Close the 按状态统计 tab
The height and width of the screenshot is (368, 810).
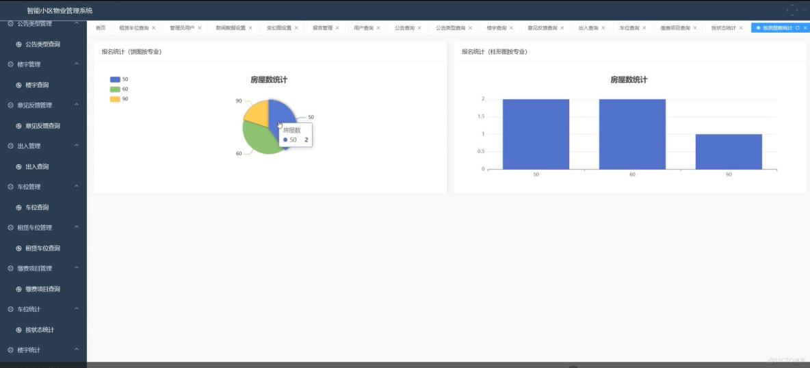point(741,28)
